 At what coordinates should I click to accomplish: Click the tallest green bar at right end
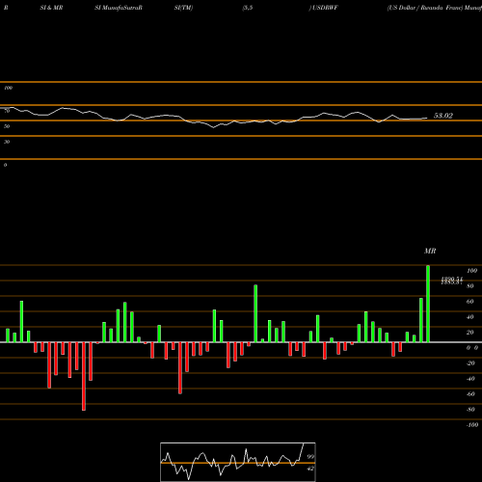[x=428, y=304]
